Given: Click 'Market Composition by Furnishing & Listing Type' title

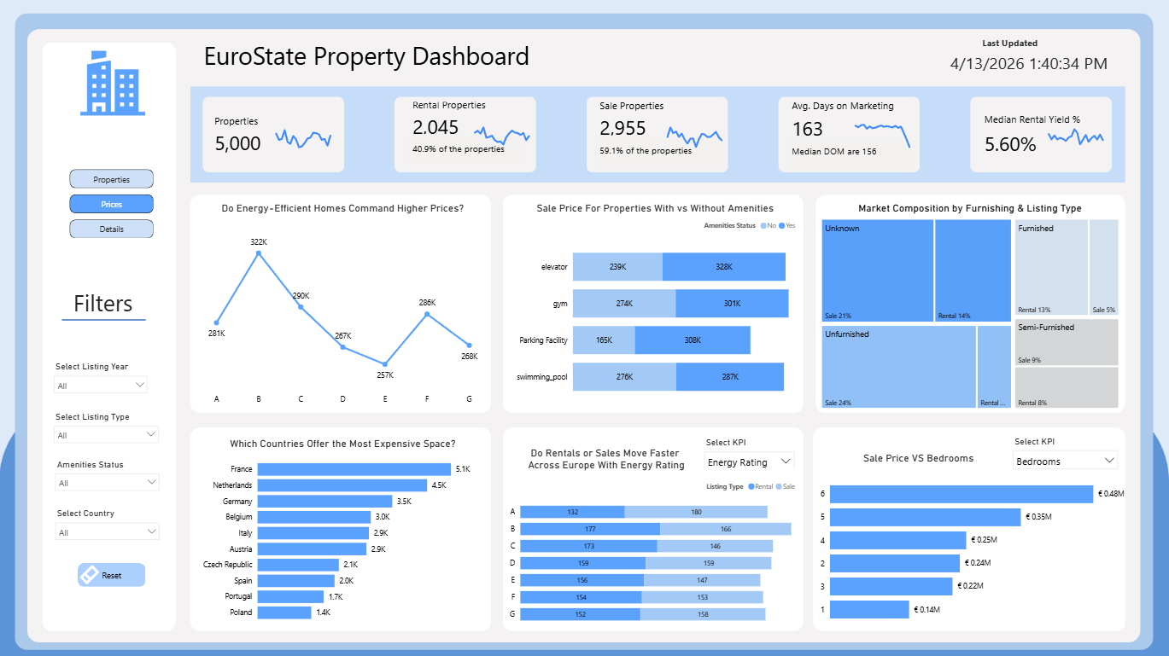Looking at the screenshot, I should (x=970, y=208).
